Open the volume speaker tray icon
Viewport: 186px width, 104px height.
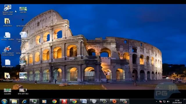(168, 101)
